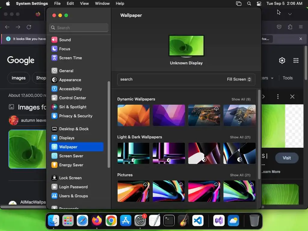Image resolution: width=308 pixels, height=231 pixels.
Task: Open the View menu
Action: tap(84, 4)
